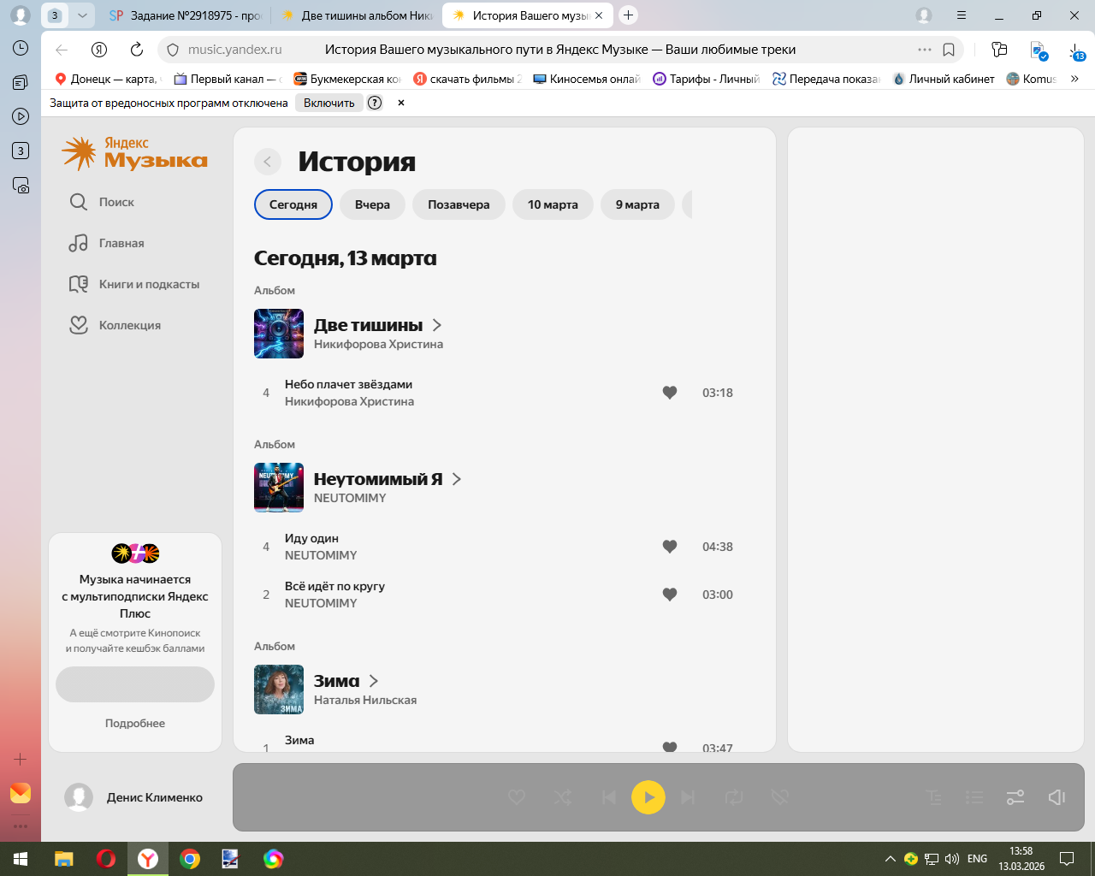1095x876 pixels.
Task: Open a new browser tab
Action: click(x=628, y=15)
